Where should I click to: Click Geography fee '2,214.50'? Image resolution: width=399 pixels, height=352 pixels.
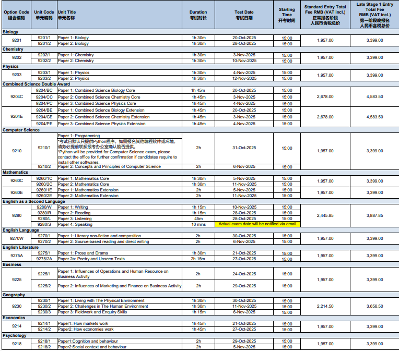tap(325, 306)
